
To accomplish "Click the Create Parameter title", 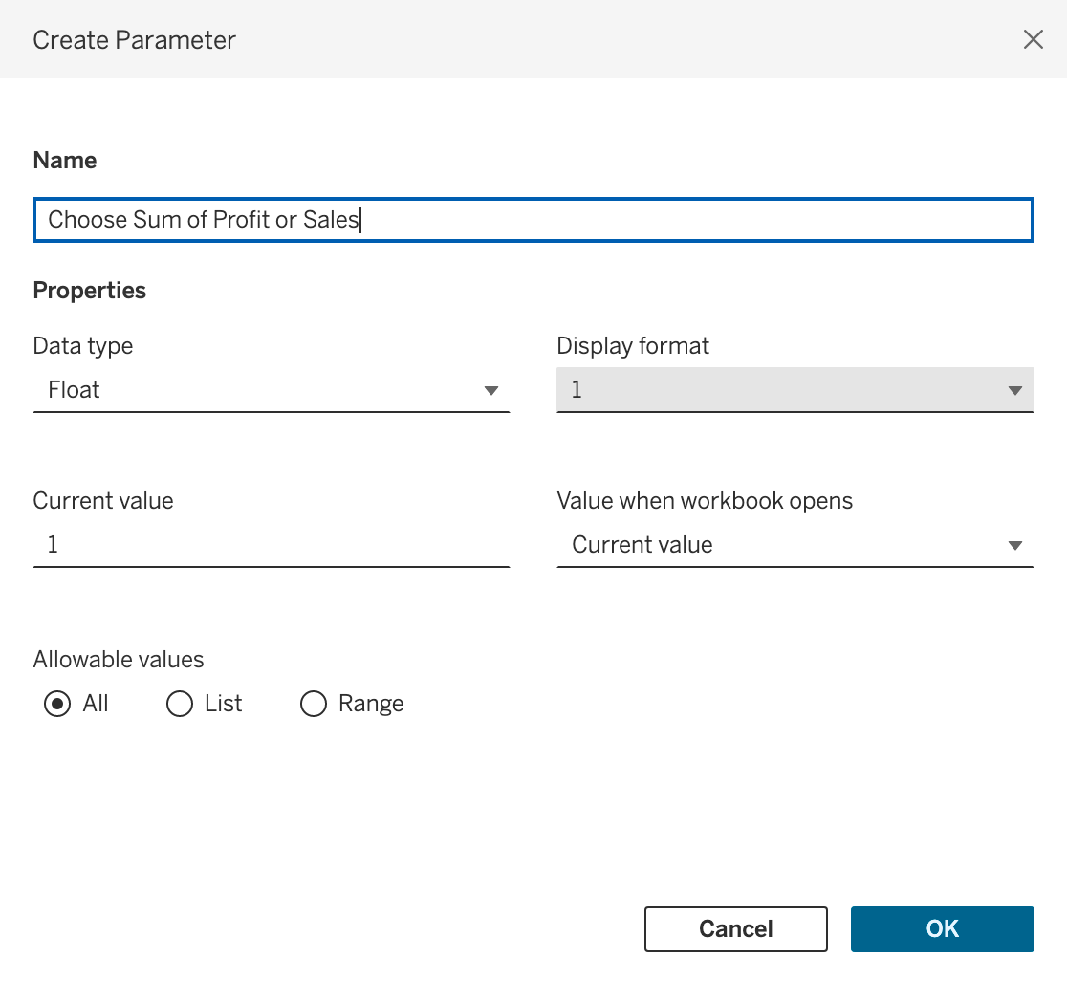I will coord(134,40).
